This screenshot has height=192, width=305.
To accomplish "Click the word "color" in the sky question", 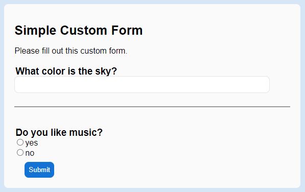I will click(54, 71).
